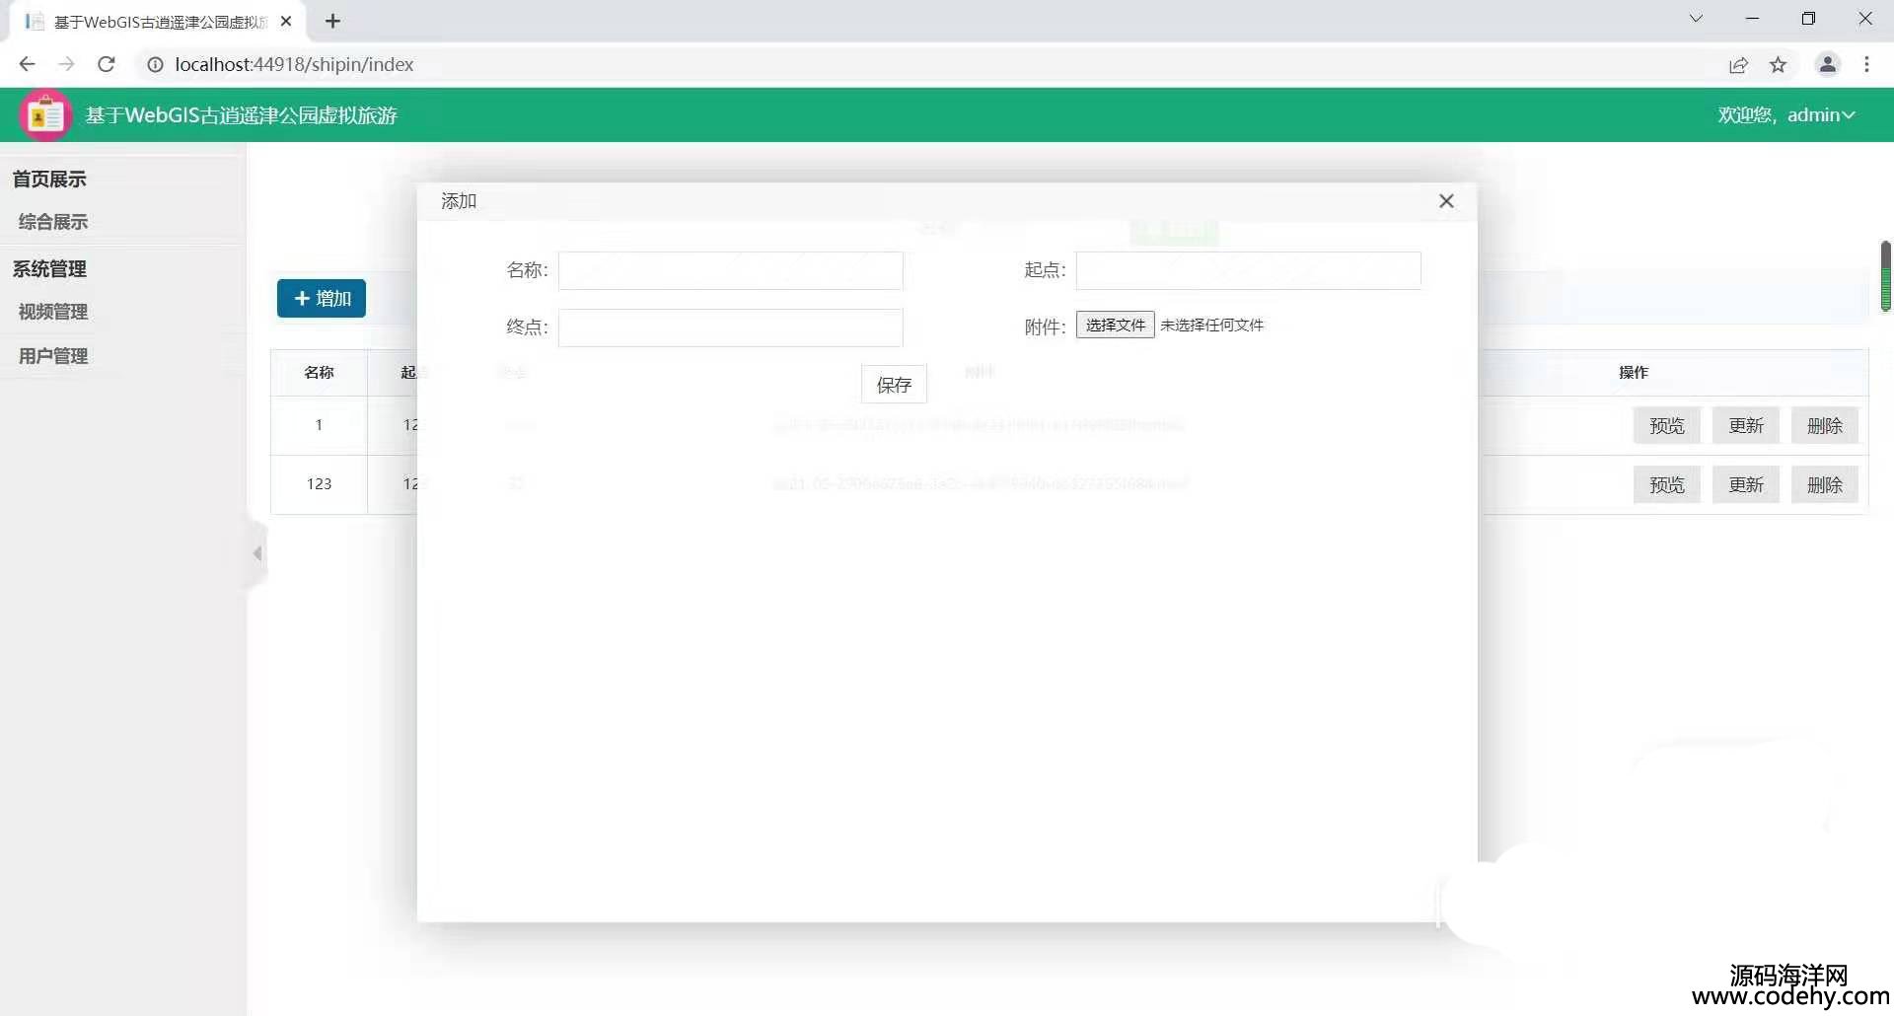Click the 增加 button

click(x=322, y=299)
